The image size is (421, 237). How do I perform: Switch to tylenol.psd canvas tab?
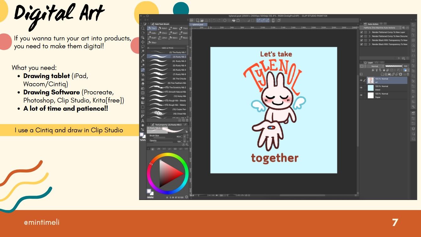pos(198,24)
